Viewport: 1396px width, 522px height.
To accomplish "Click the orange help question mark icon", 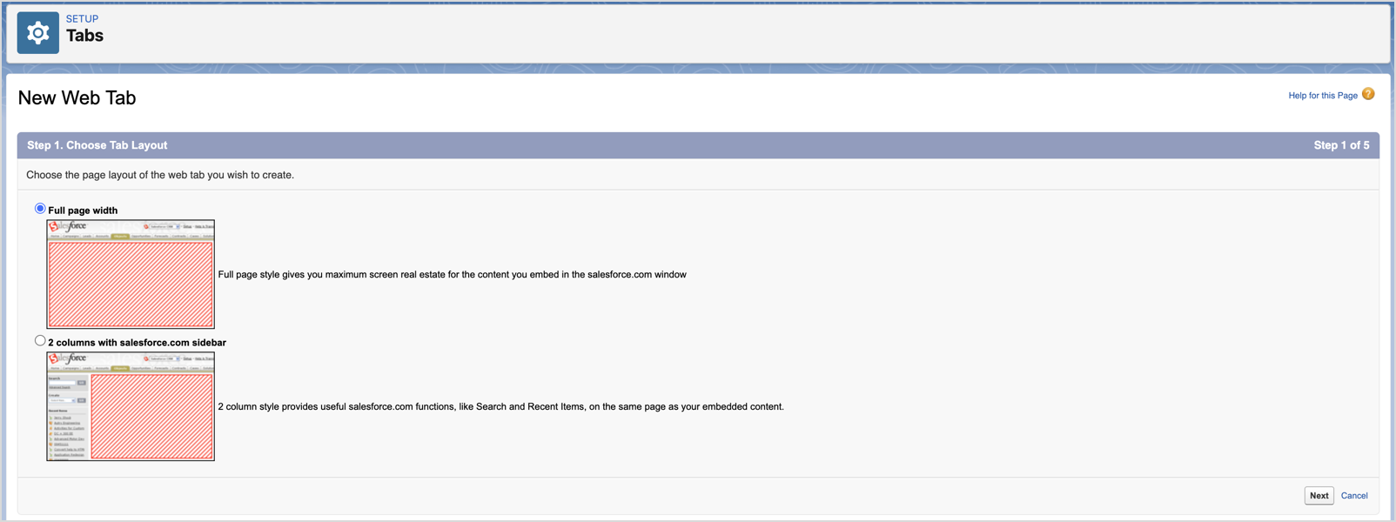I will [x=1368, y=94].
